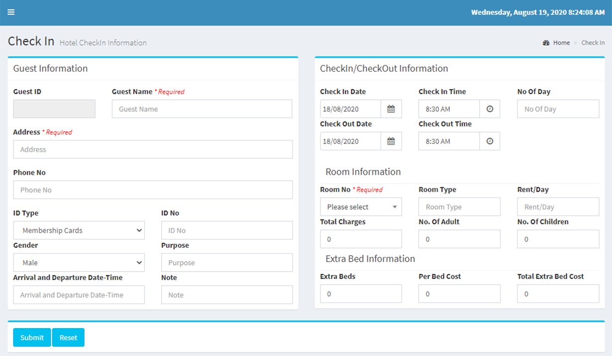The width and height of the screenshot is (612, 356).
Task: Click the Home dashboard icon in breadcrumb
Action: (546, 43)
